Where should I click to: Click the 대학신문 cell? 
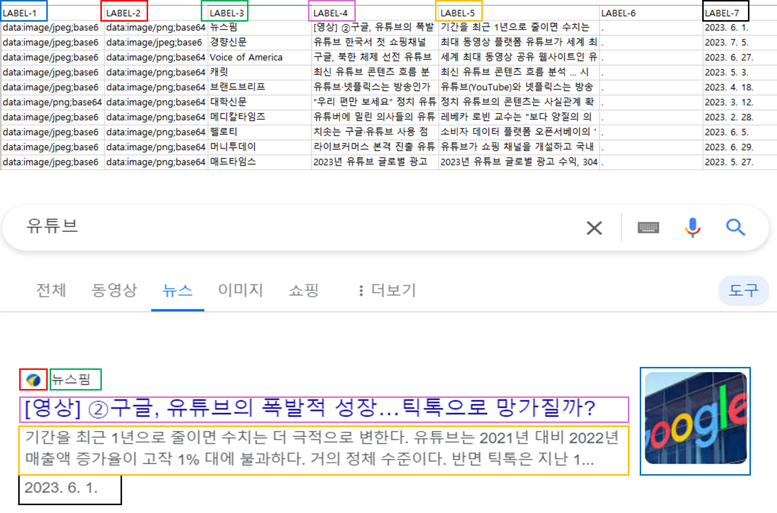[x=259, y=102]
